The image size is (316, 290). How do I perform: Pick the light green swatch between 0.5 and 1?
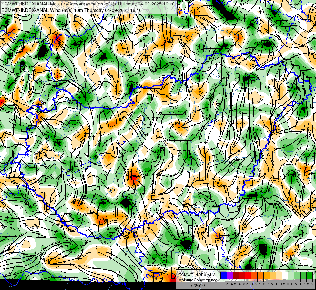point(297,275)
